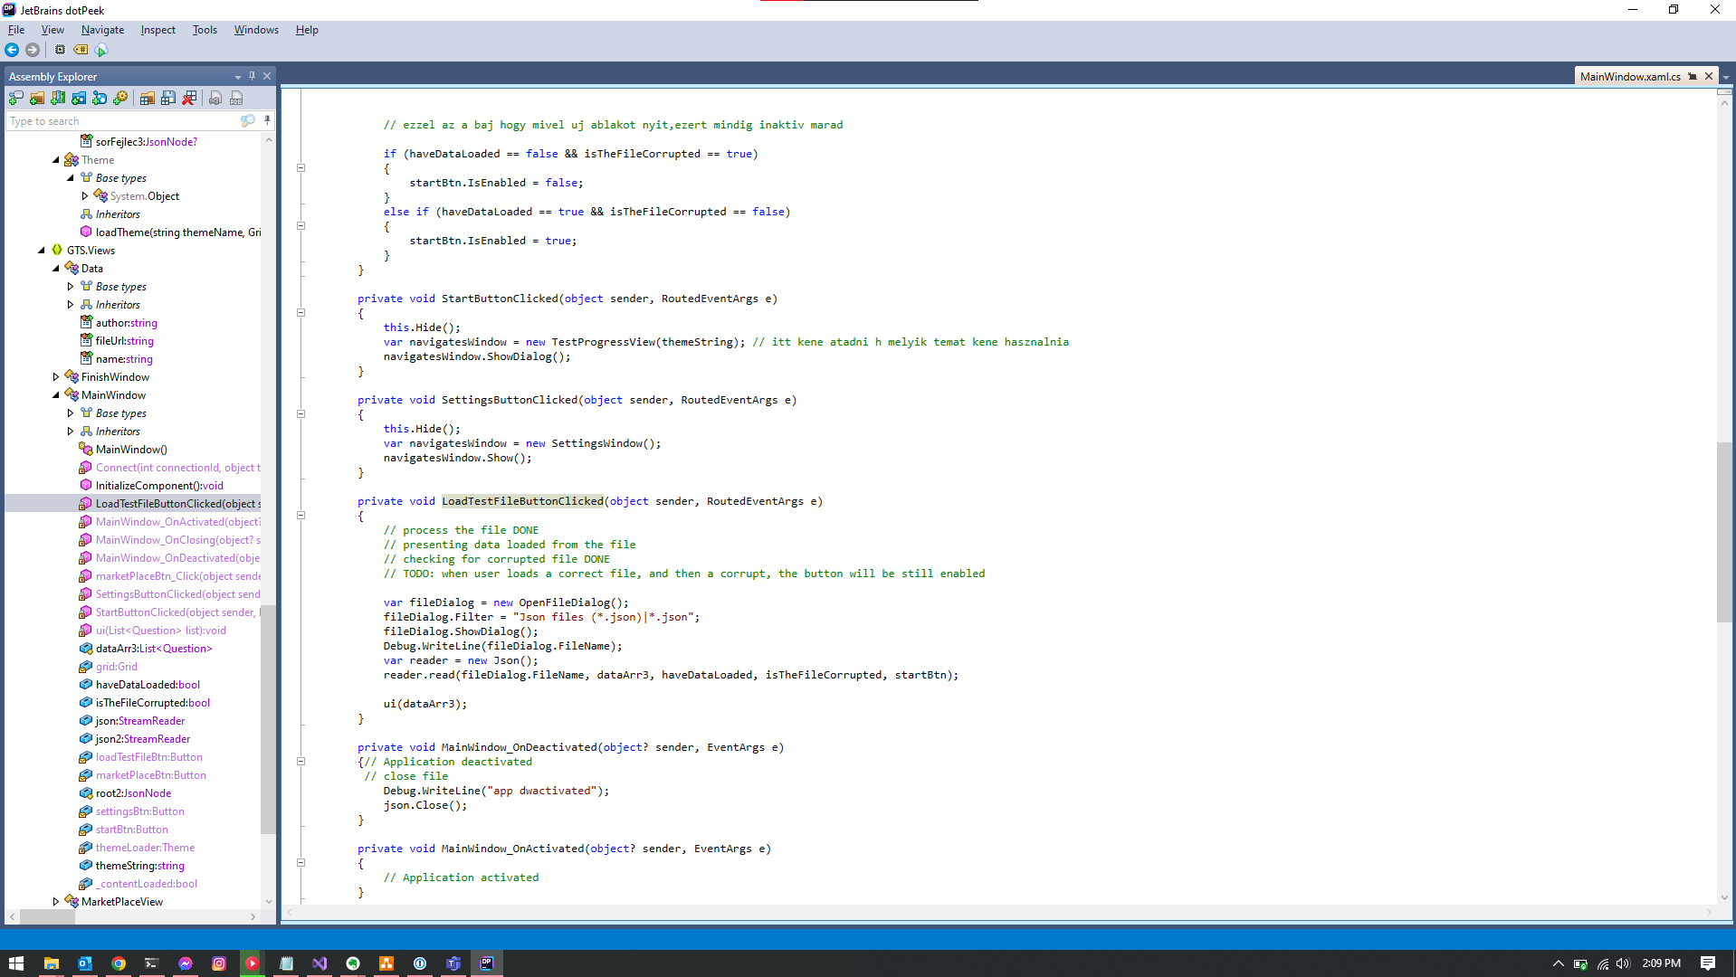The height and width of the screenshot is (977, 1736).
Task: Open the Tools menu
Action: pyautogui.click(x=205, y=30)
